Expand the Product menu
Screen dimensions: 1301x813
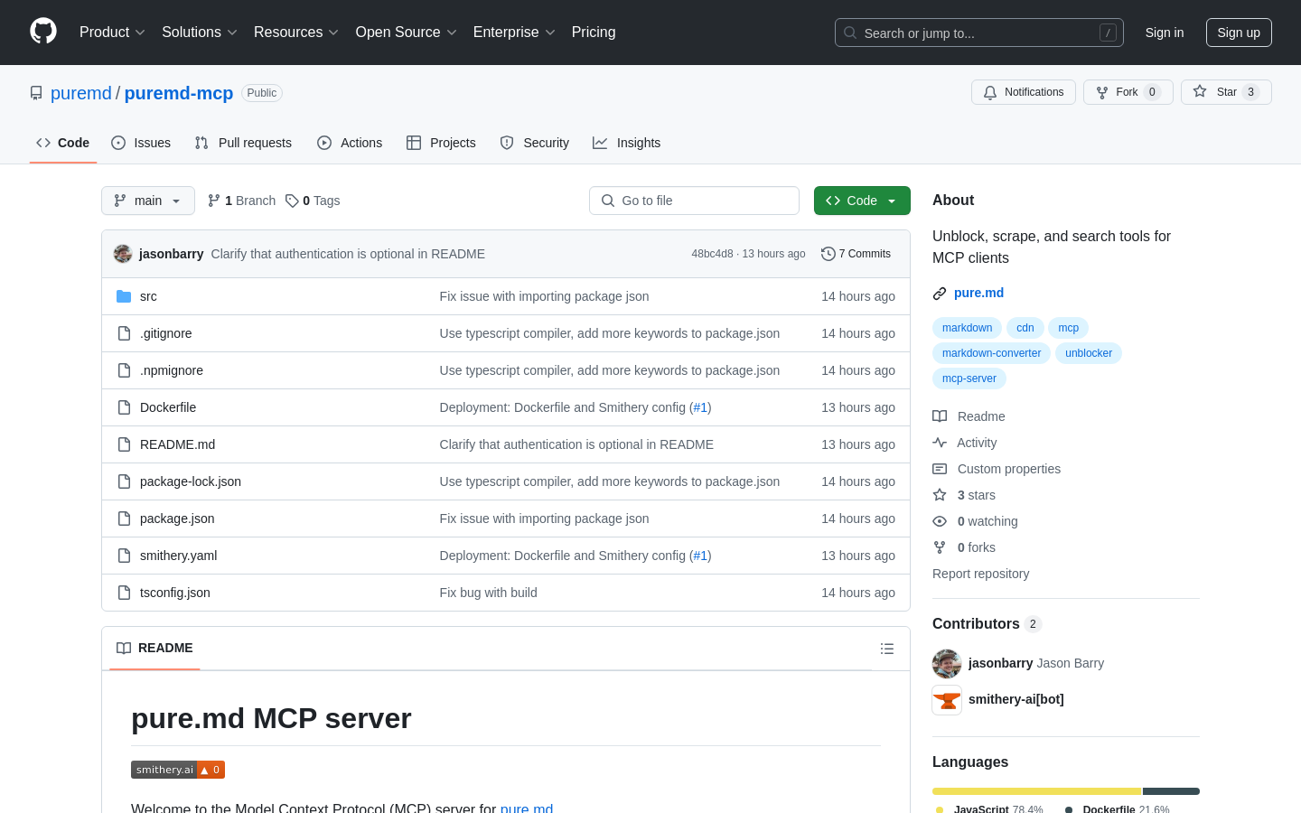[112, 32]
